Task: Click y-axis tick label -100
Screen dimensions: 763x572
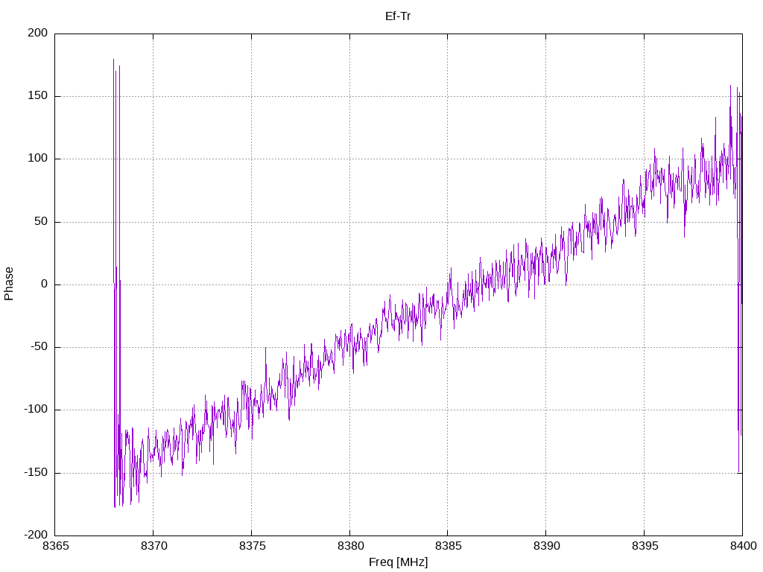Action: (36, 410)
